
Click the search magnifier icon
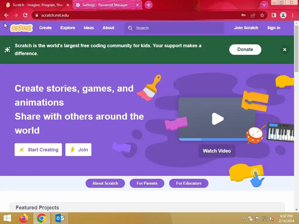(130, 28)
